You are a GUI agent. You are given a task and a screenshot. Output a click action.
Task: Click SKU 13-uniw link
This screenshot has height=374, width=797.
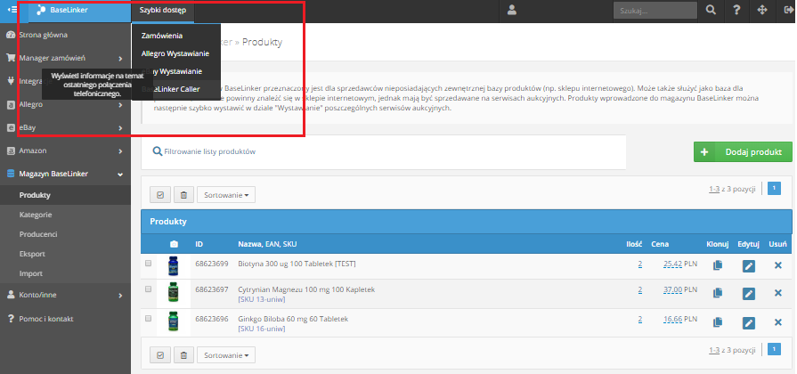pos(261,300)
